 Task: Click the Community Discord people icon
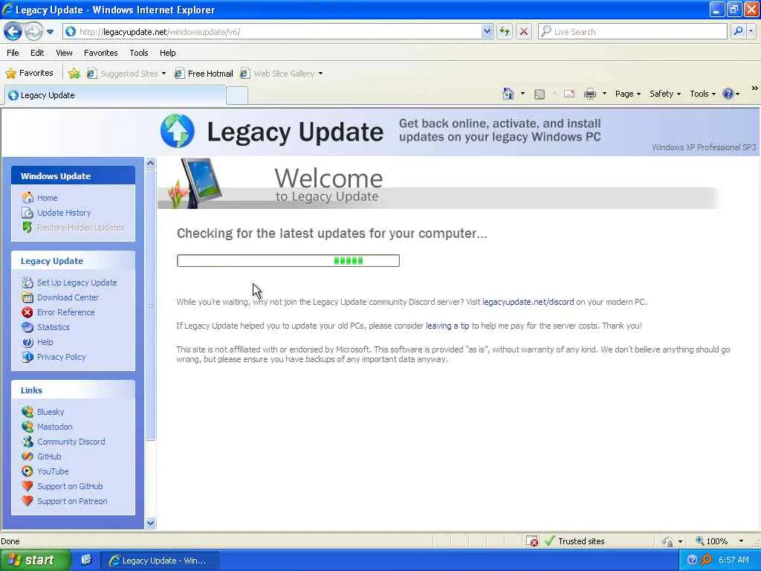(x=27, y=442)
